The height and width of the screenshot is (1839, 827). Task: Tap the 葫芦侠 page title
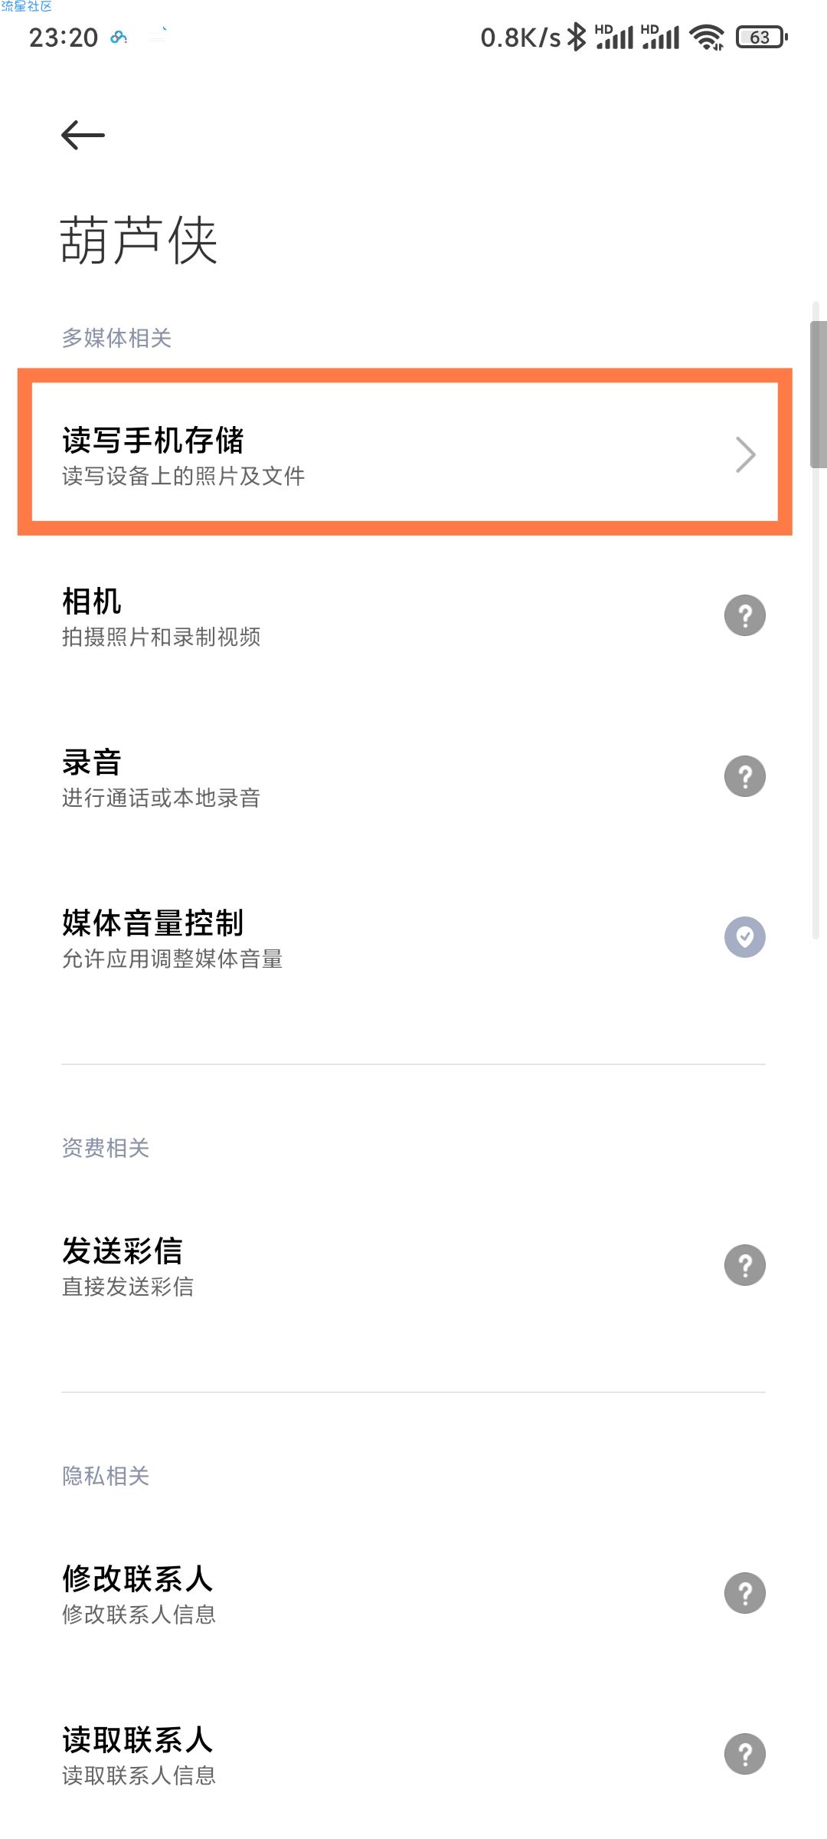point(139,241)
